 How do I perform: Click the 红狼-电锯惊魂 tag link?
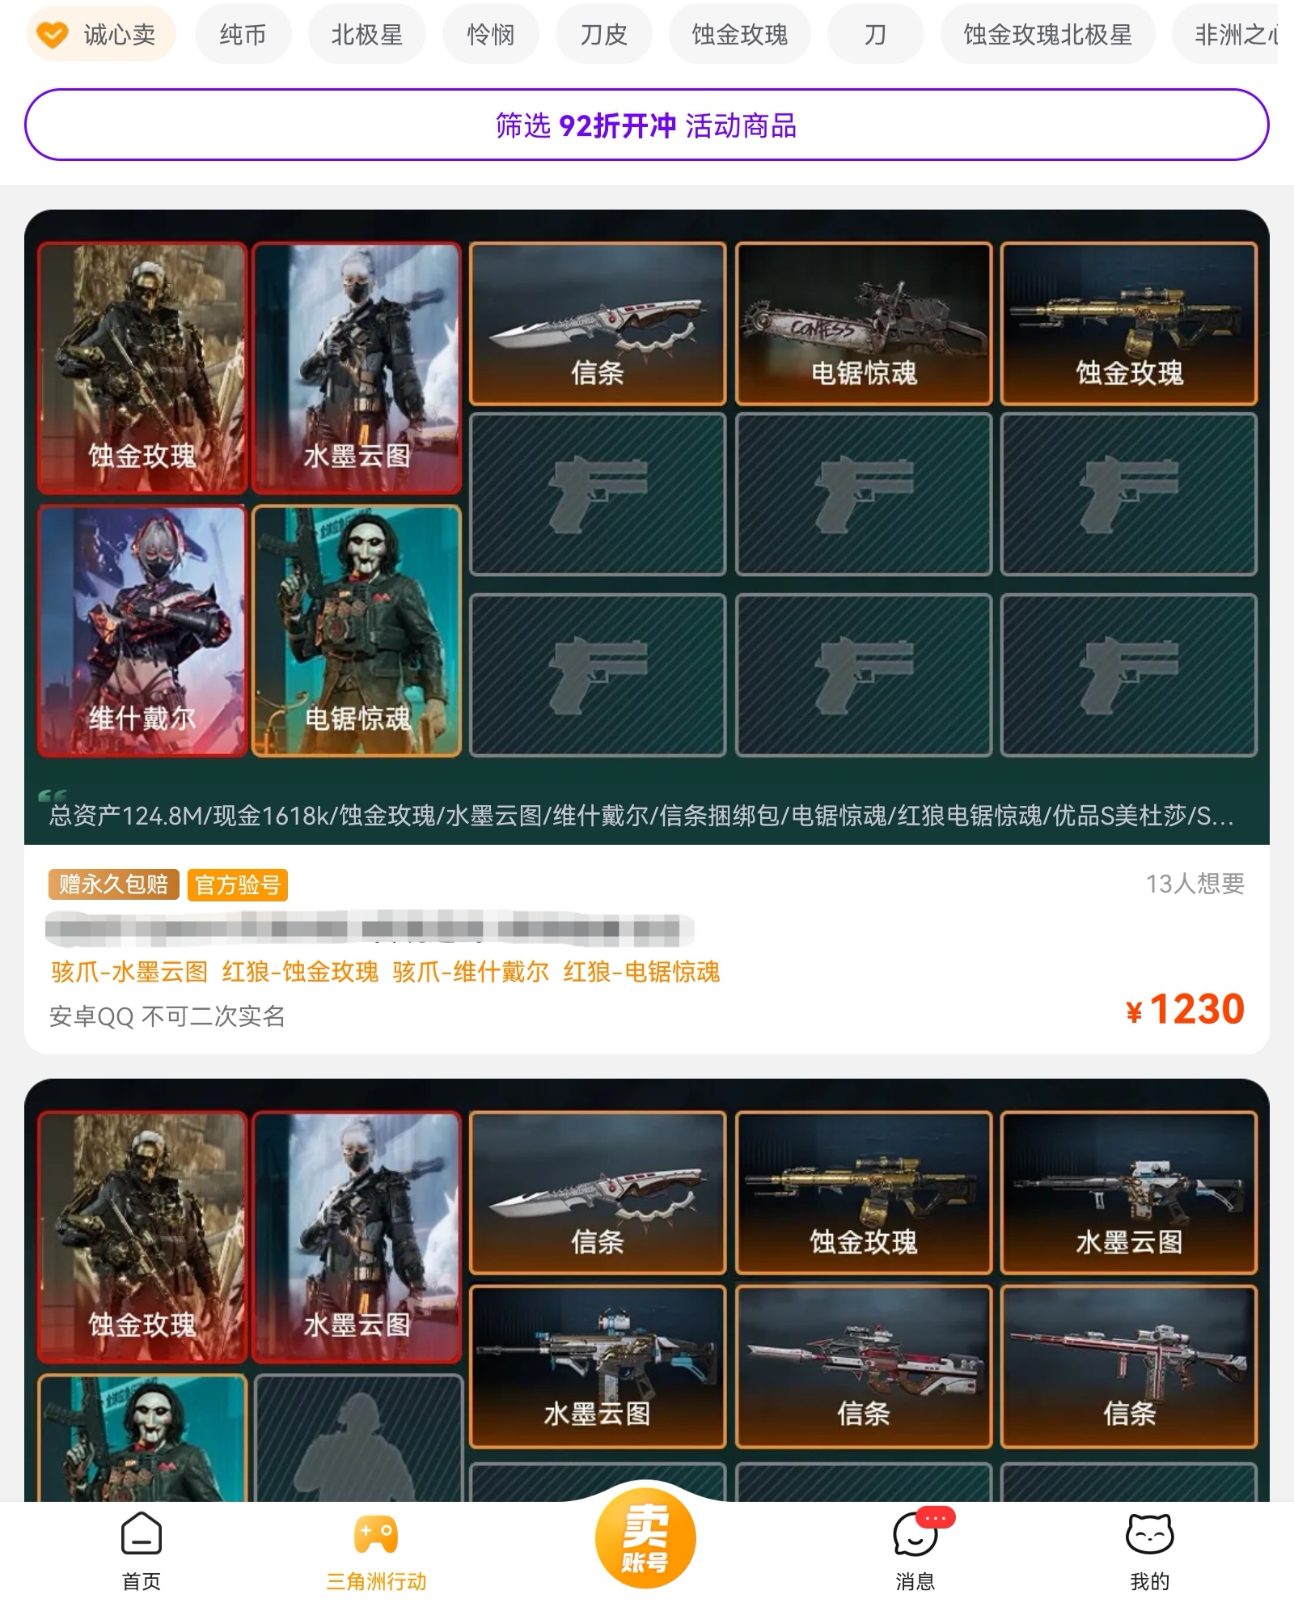click(641, 971)
